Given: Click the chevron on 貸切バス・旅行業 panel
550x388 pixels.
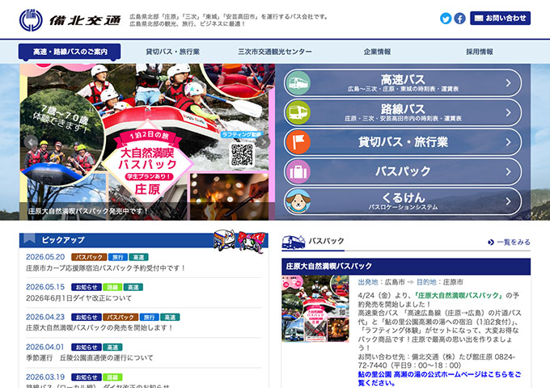Looking at the screenshot, I should [508, 142].
